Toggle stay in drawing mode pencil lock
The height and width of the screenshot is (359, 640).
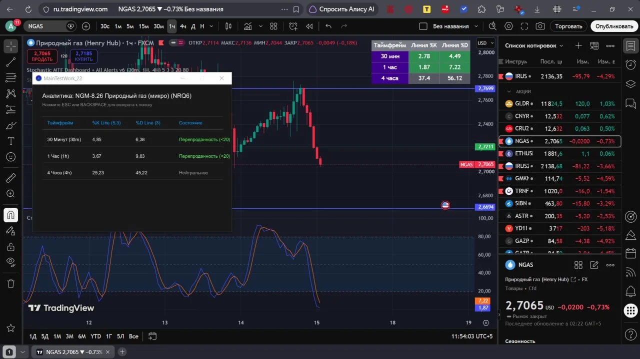click(10, 231)
